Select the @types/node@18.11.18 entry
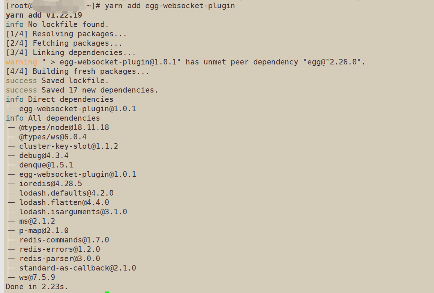The width and height of the screenshot is (434, 293). [x=64, y=127]
